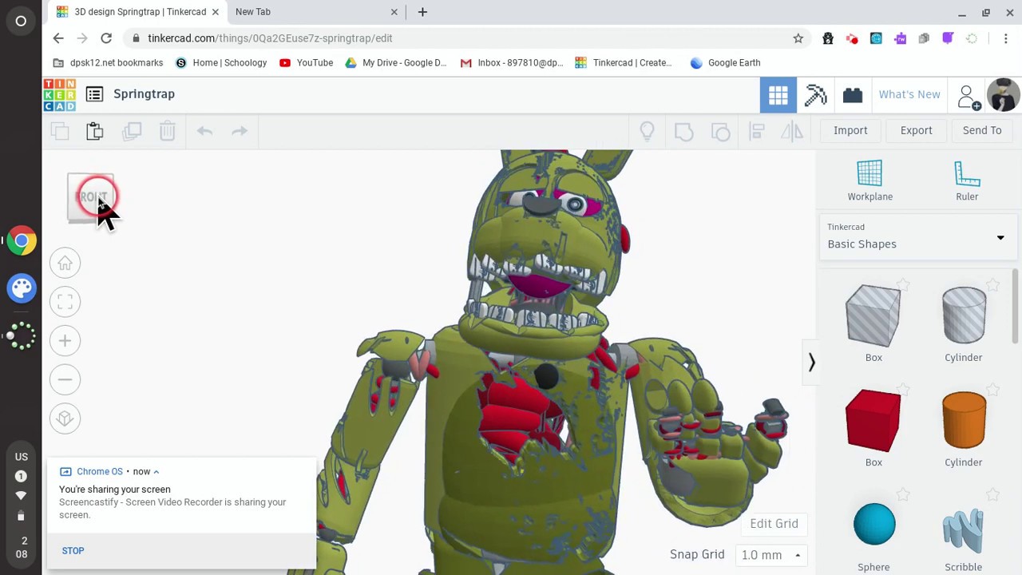Toggle orthographic perspective view cube icon

[x=65, y=418]
